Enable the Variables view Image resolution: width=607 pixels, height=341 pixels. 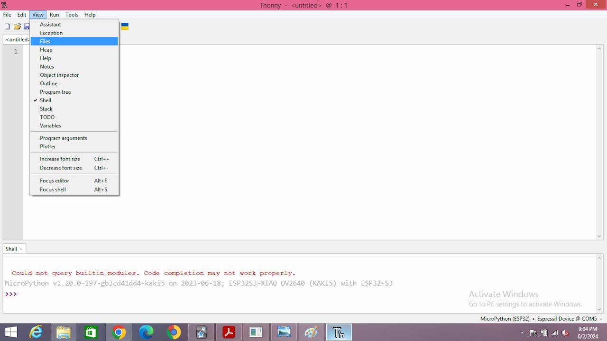(x=50, y=126)
